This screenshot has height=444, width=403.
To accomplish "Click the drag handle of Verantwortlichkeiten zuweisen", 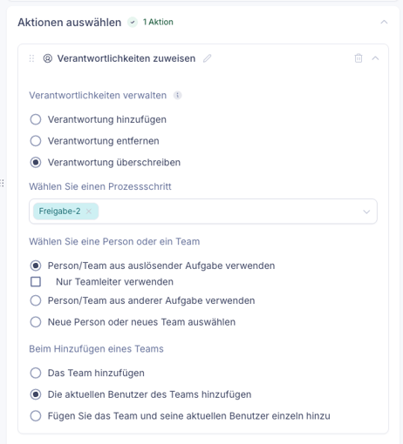I will click(31, 58).
